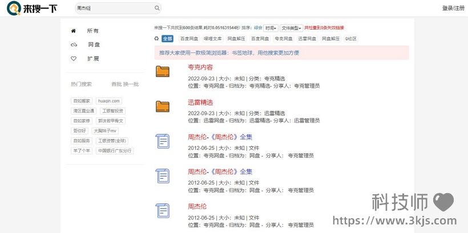
Task: Click the home icon beside 所有
Action: tap(74, 31)
